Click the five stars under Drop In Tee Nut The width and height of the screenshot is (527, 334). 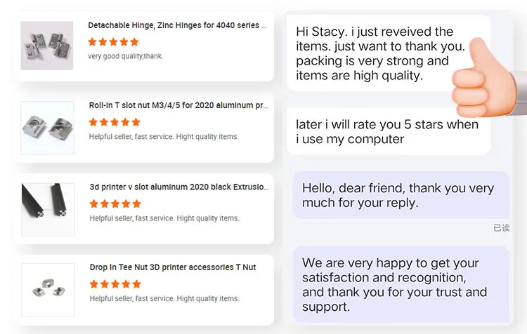pos(115,284)
